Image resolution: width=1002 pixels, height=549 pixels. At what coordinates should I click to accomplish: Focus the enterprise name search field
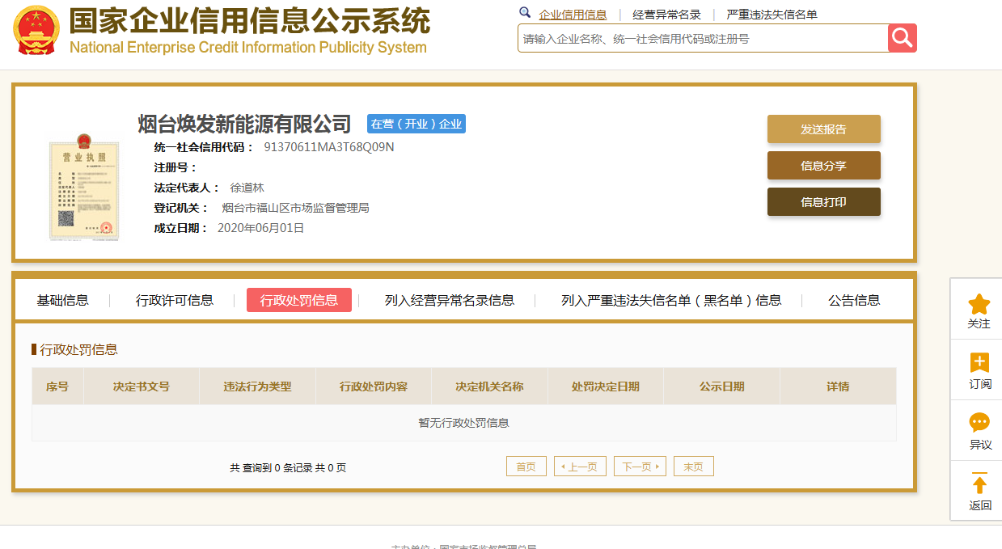click(x=703, y=38)
